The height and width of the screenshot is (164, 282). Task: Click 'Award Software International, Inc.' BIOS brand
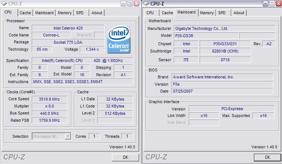[222, 77]
